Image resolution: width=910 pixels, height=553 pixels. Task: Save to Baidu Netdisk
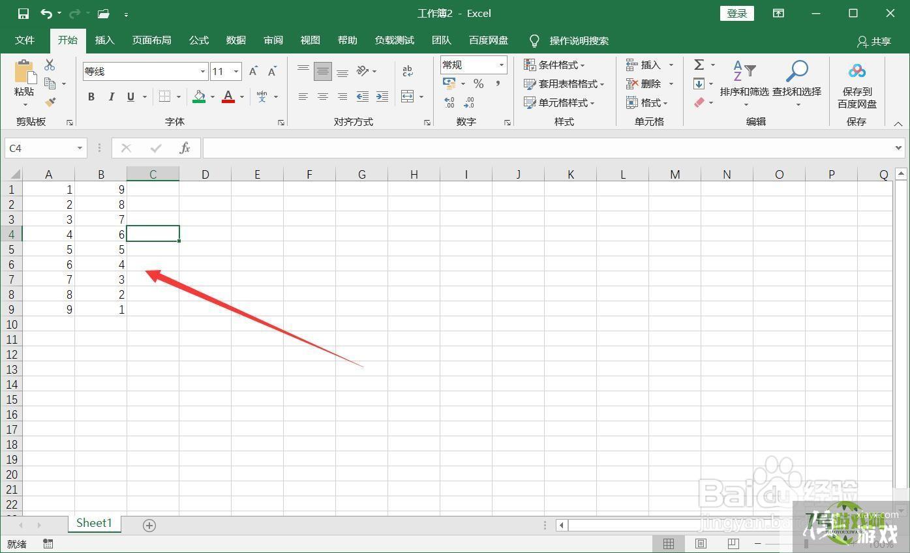857,85
